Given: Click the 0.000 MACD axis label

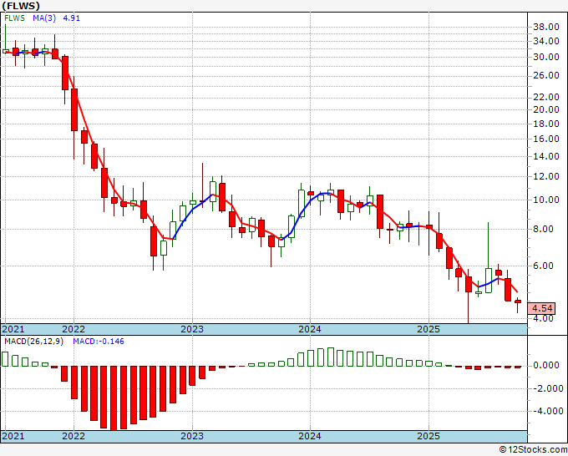Looking at the screenshot, I should point(546,366).
